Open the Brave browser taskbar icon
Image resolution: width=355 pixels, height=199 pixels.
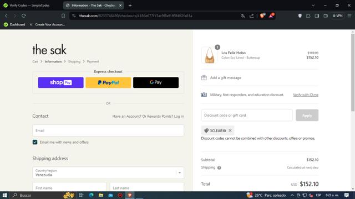coord(130,195)
